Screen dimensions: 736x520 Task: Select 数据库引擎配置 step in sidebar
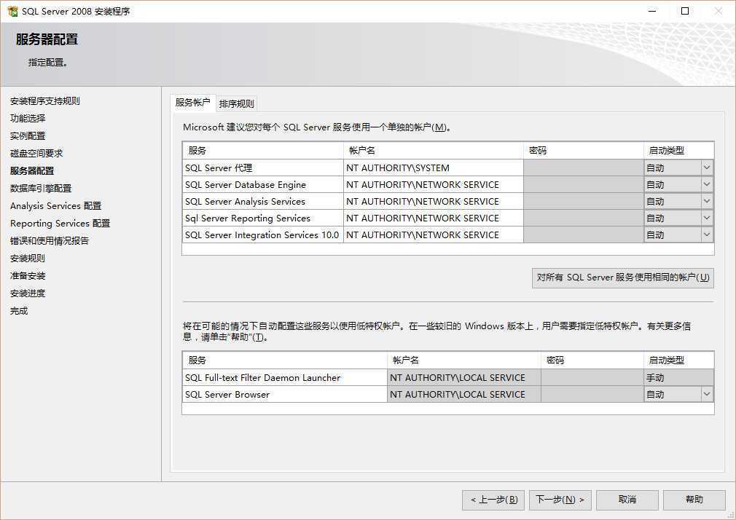tap(41, 188)
